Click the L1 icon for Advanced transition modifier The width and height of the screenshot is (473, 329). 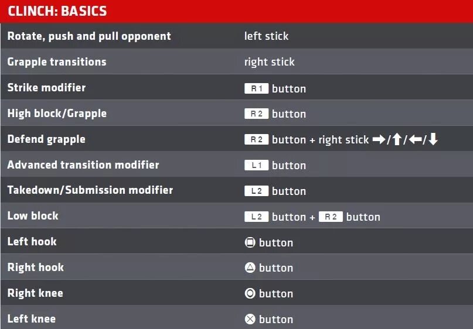point(256,165)
